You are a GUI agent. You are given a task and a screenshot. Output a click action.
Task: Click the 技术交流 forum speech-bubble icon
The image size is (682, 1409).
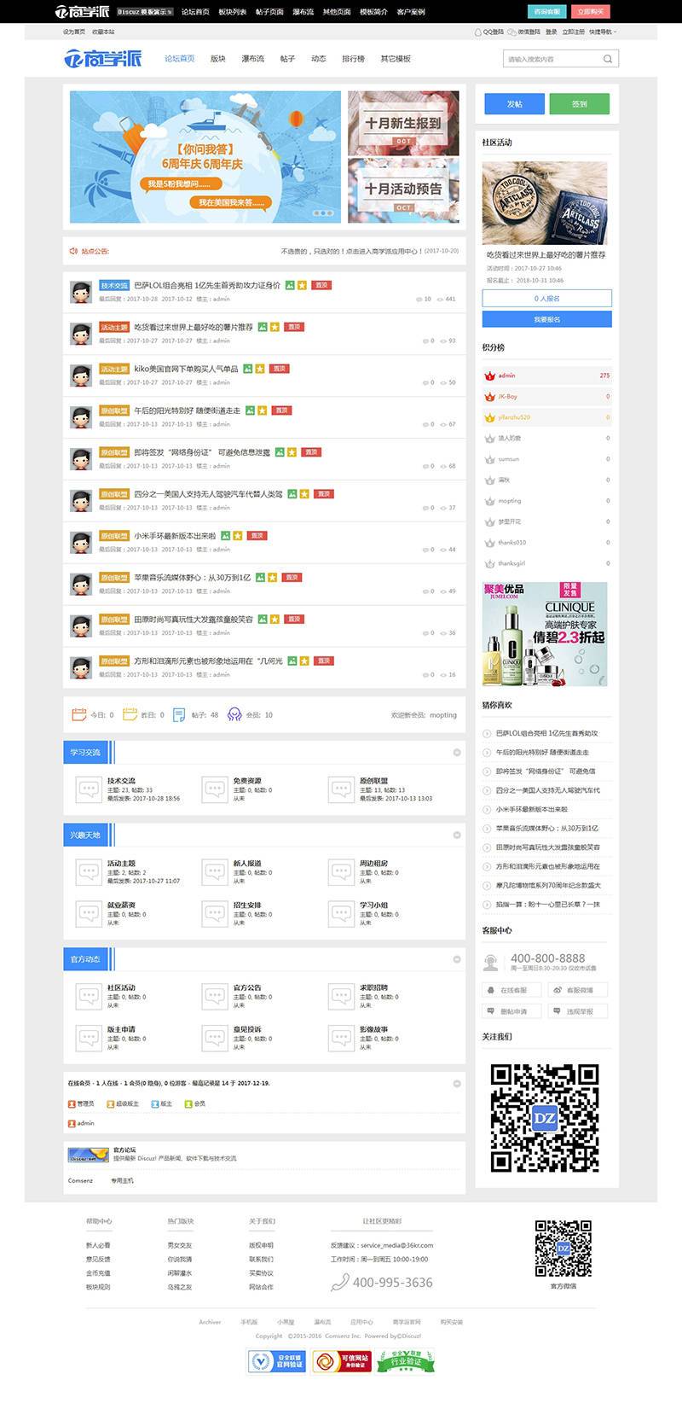click(x=89, y=789)
